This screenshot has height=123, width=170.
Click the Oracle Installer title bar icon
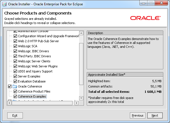[x=4, y=4]
